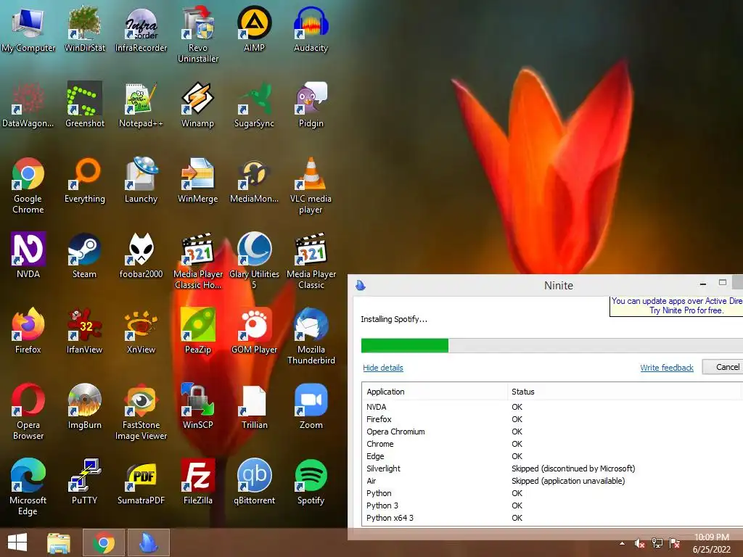Image resolution: width=743 pixels, height=557 pixels.
Task: Click the muted volume tray icon
Action: pos(640,544)
